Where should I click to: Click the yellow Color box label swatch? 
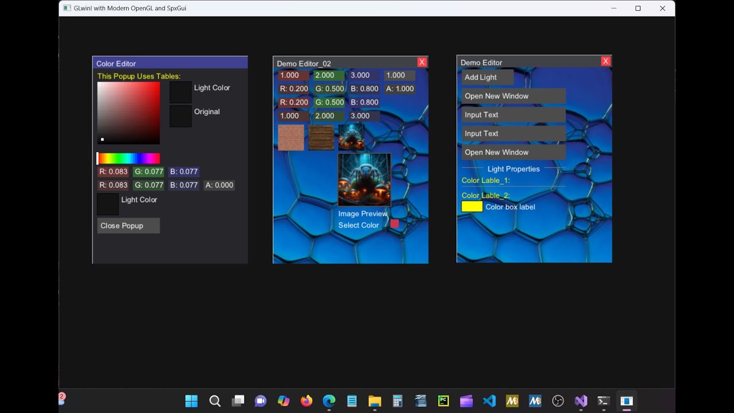[472, 206]
